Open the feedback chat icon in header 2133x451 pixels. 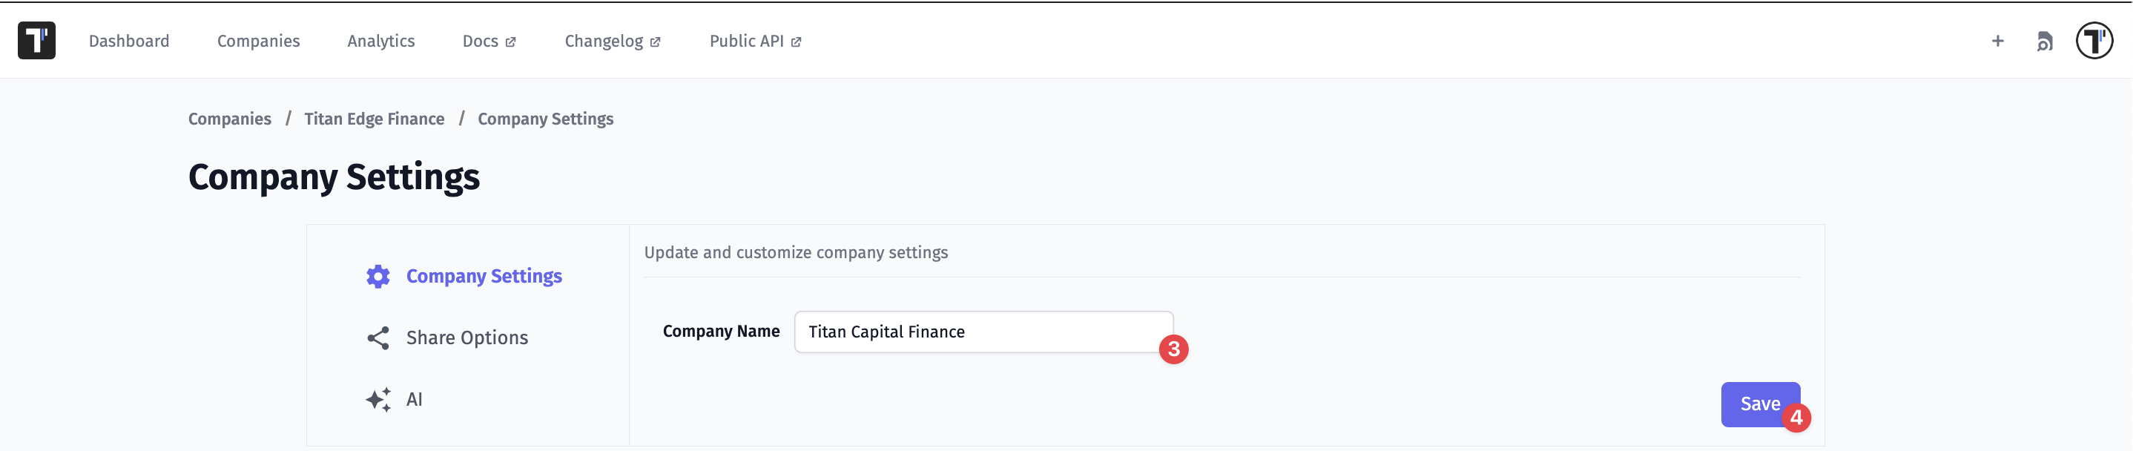tap(2043, 42)
